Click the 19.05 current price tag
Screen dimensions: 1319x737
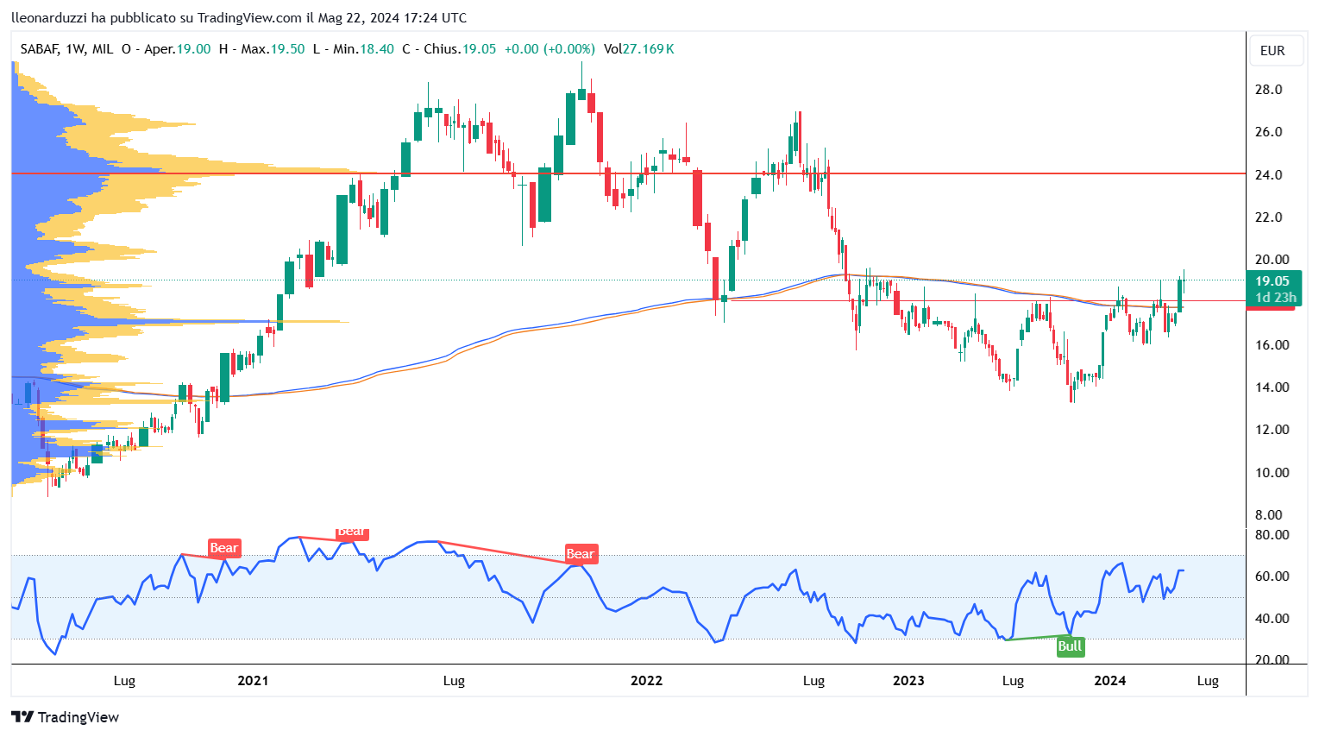tap(1272, 280)
